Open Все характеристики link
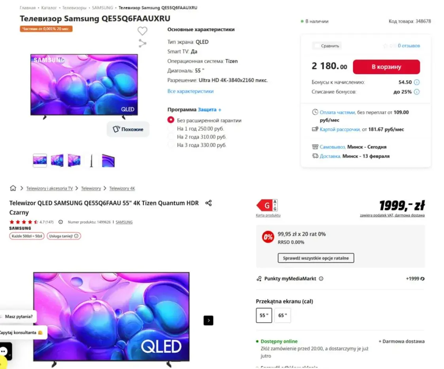This screenshot has height=369, width=444. 190,91
